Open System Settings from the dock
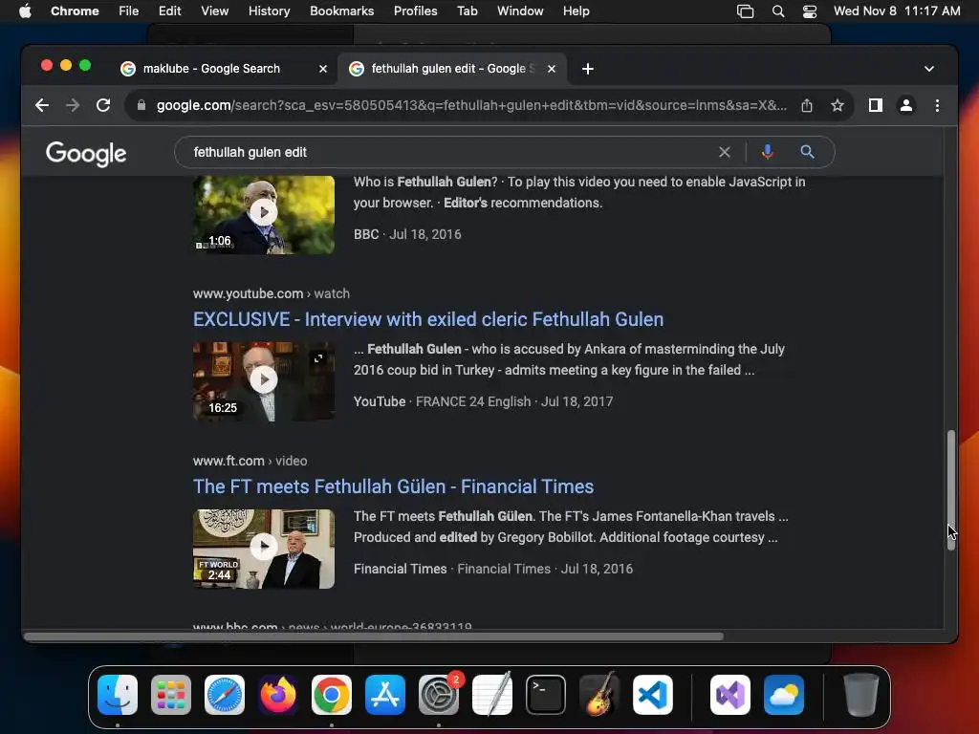 (438, 695)
